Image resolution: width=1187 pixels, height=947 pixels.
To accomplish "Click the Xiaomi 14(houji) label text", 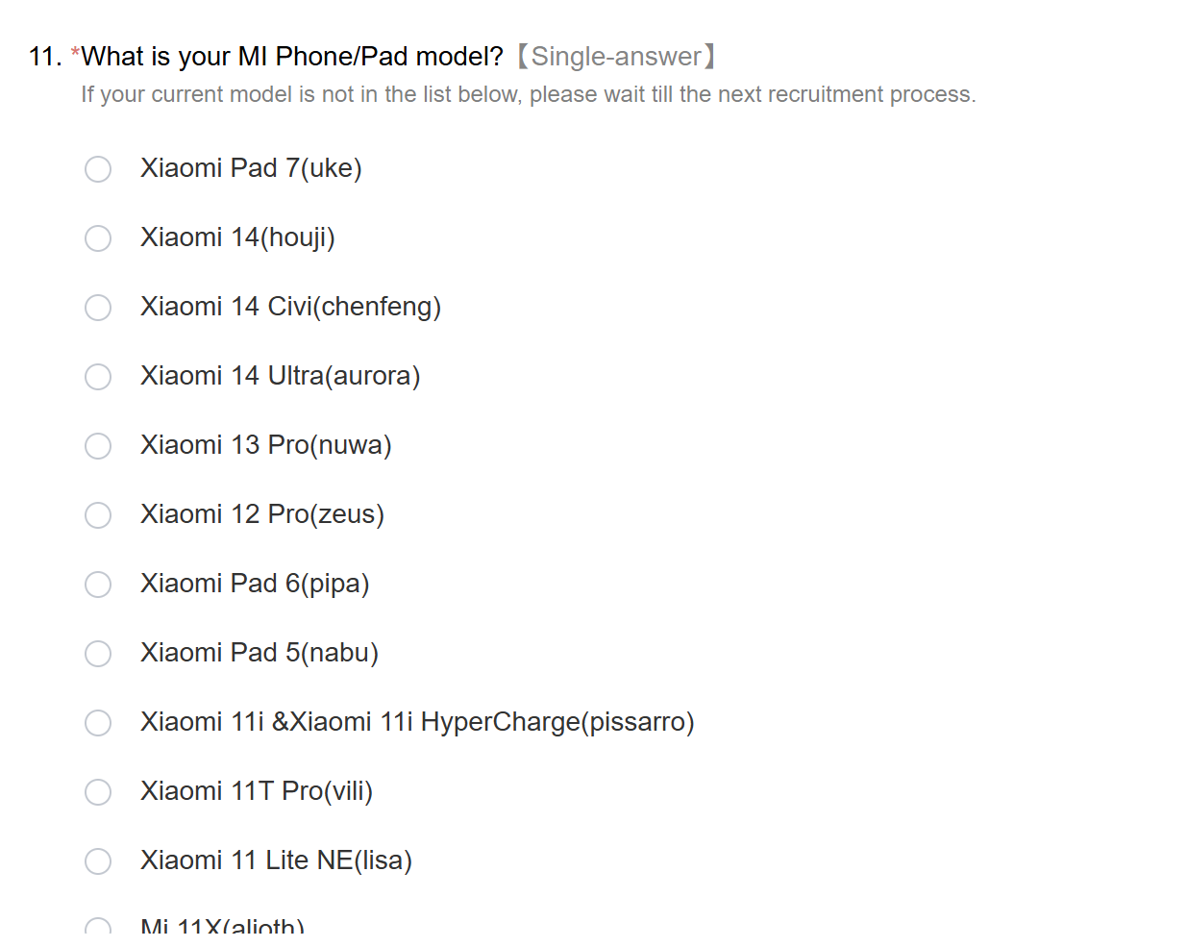I will tap(237, 237).
